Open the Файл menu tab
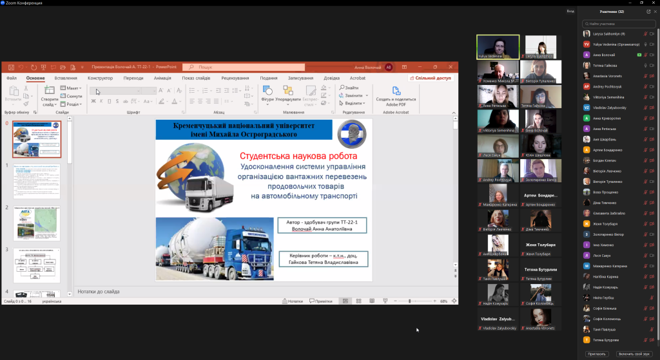Screen dimensions: 660x360 tap(12, 78)
